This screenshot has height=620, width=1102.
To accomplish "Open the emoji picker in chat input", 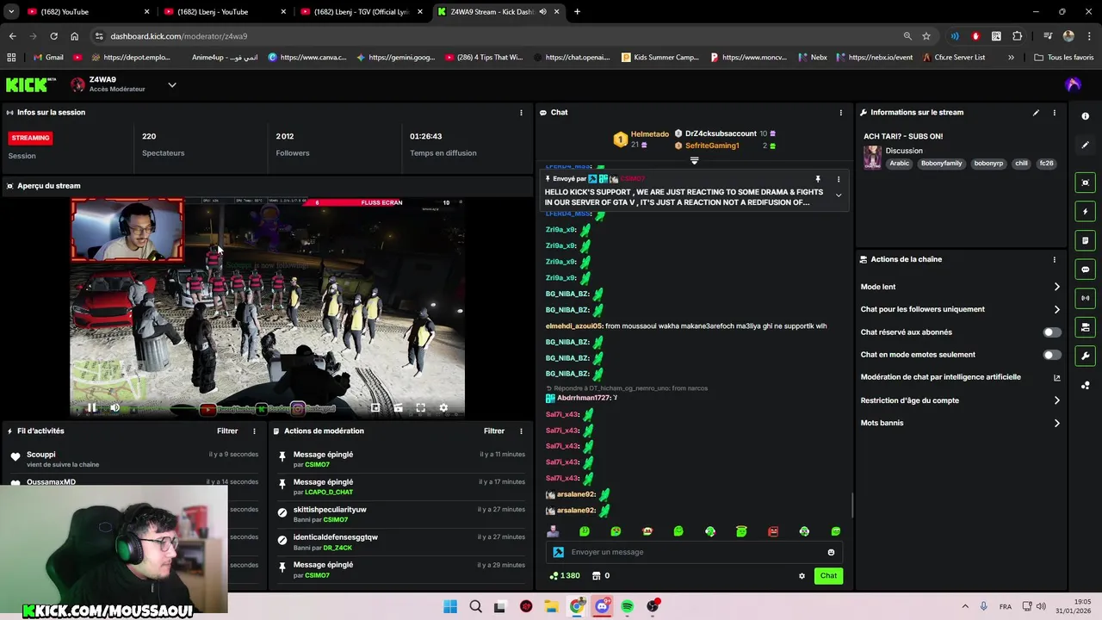I will click(x=831, y=552).
